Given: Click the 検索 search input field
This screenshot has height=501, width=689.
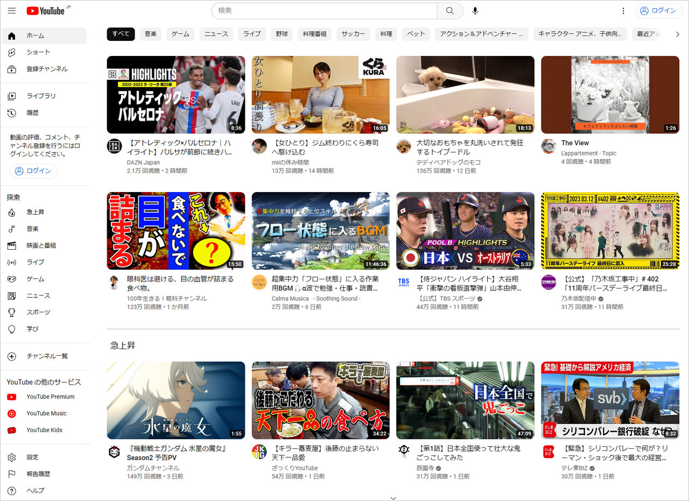Looking at the screenshot, I should click(325, 11).
